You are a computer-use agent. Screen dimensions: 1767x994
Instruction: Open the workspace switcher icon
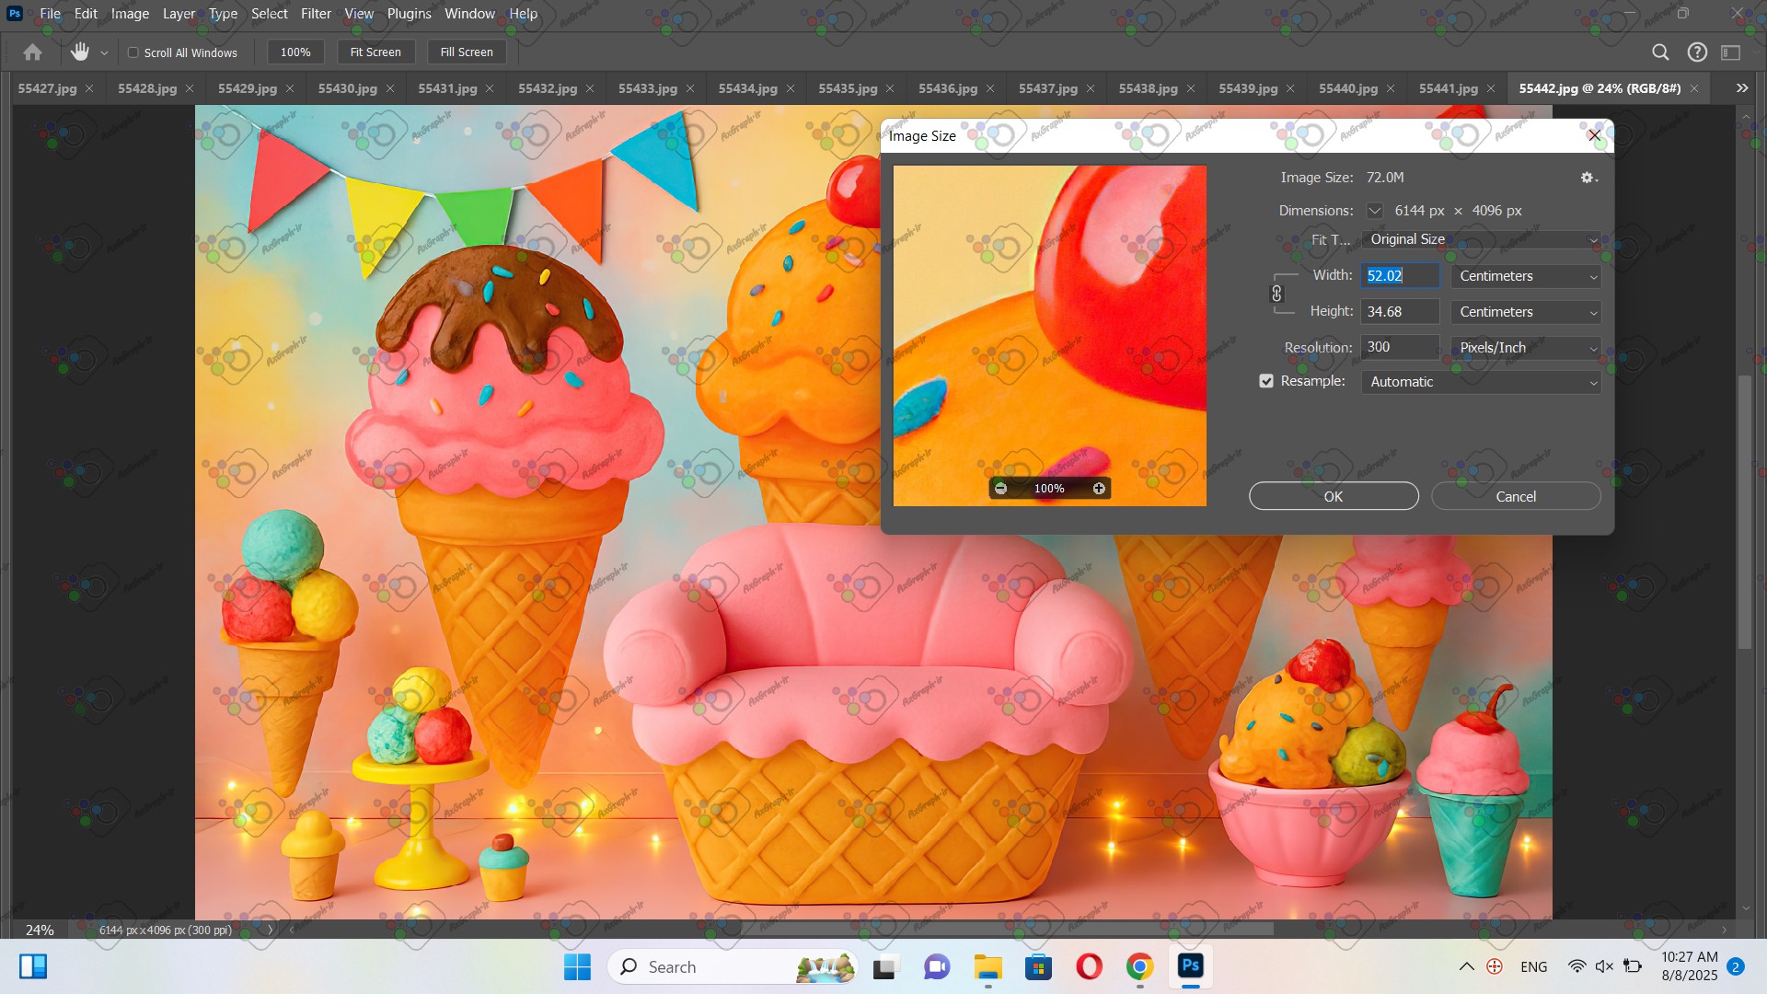tap(1731, 52)
